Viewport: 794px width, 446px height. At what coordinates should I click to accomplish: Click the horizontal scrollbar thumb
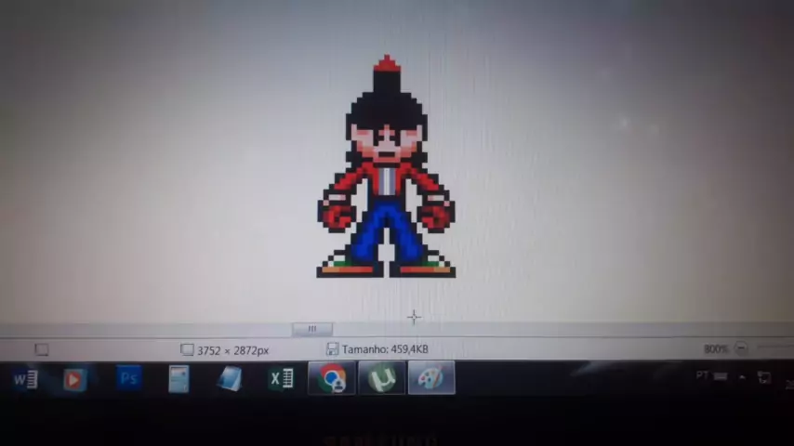(x=311, y=329)
